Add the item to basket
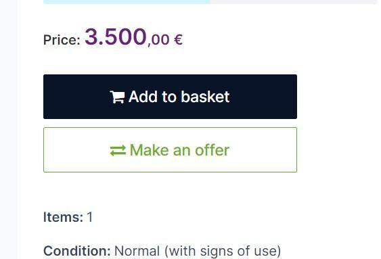The image size is (381, 259). point(170,97)
